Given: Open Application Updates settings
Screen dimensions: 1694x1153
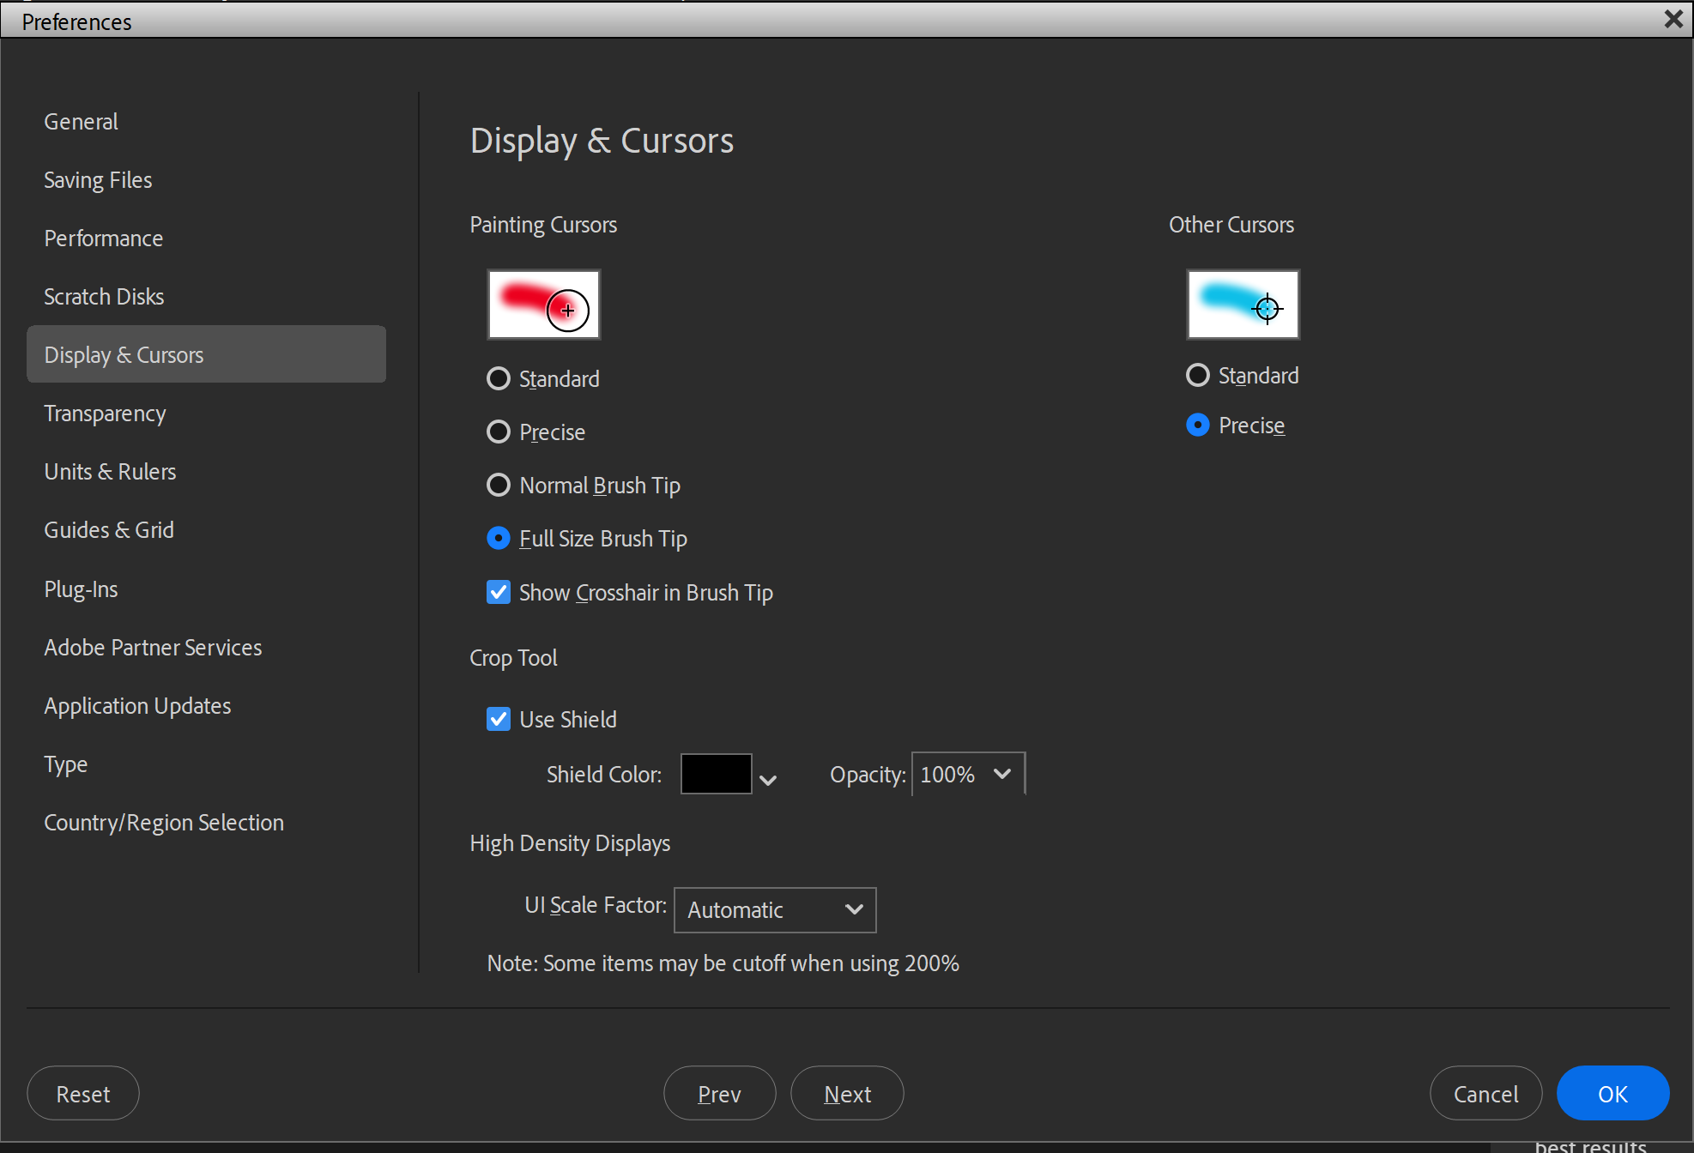Looking at the screenshot, I should pyautogui.click(x=137, y=705).
